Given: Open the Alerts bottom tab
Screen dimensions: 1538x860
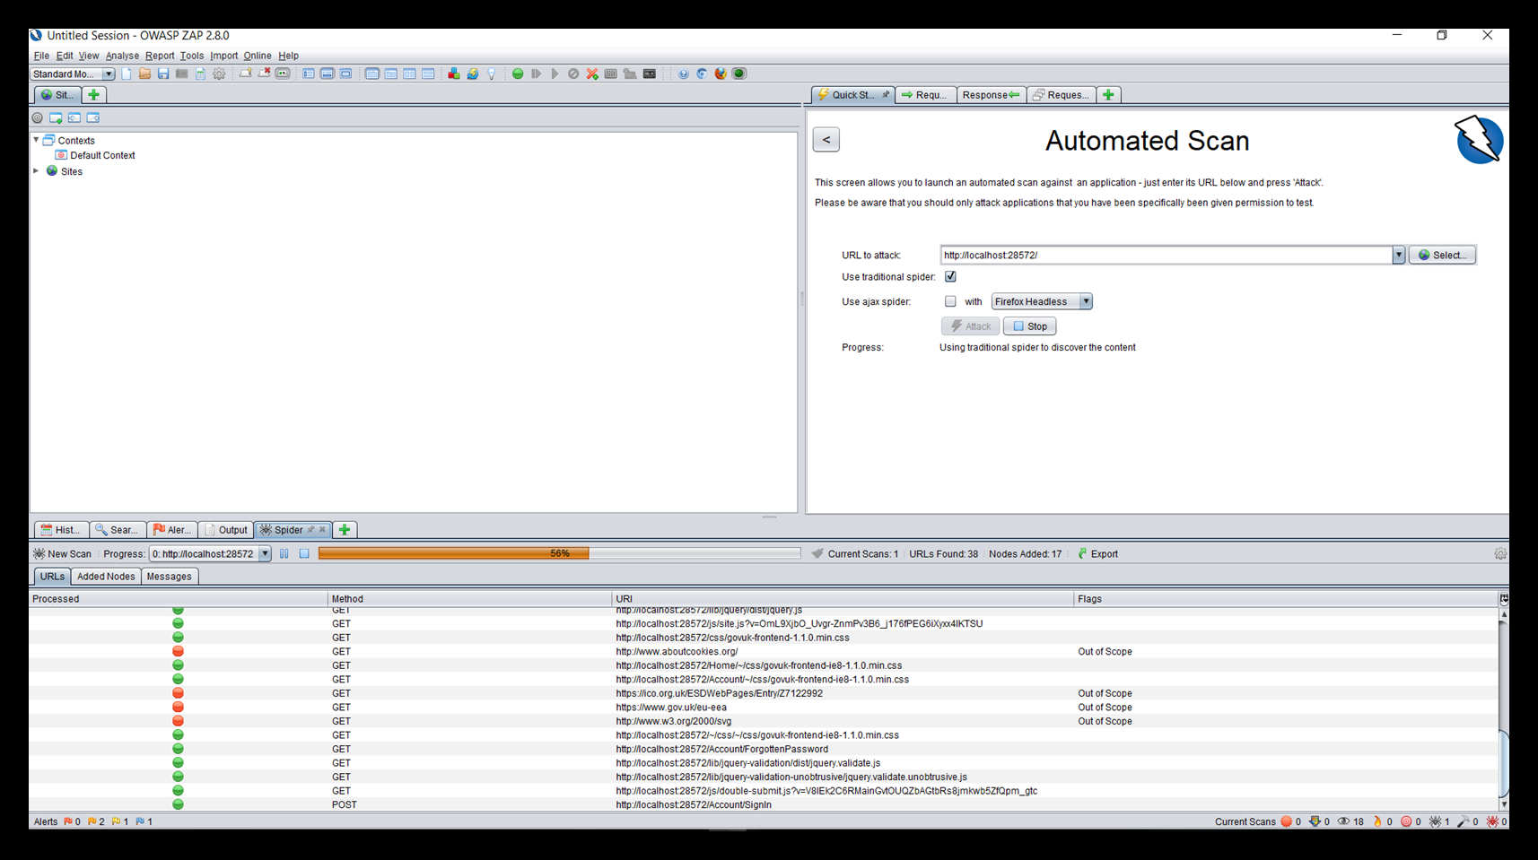Looking at the screenshot, I should (x=172, y=529).
